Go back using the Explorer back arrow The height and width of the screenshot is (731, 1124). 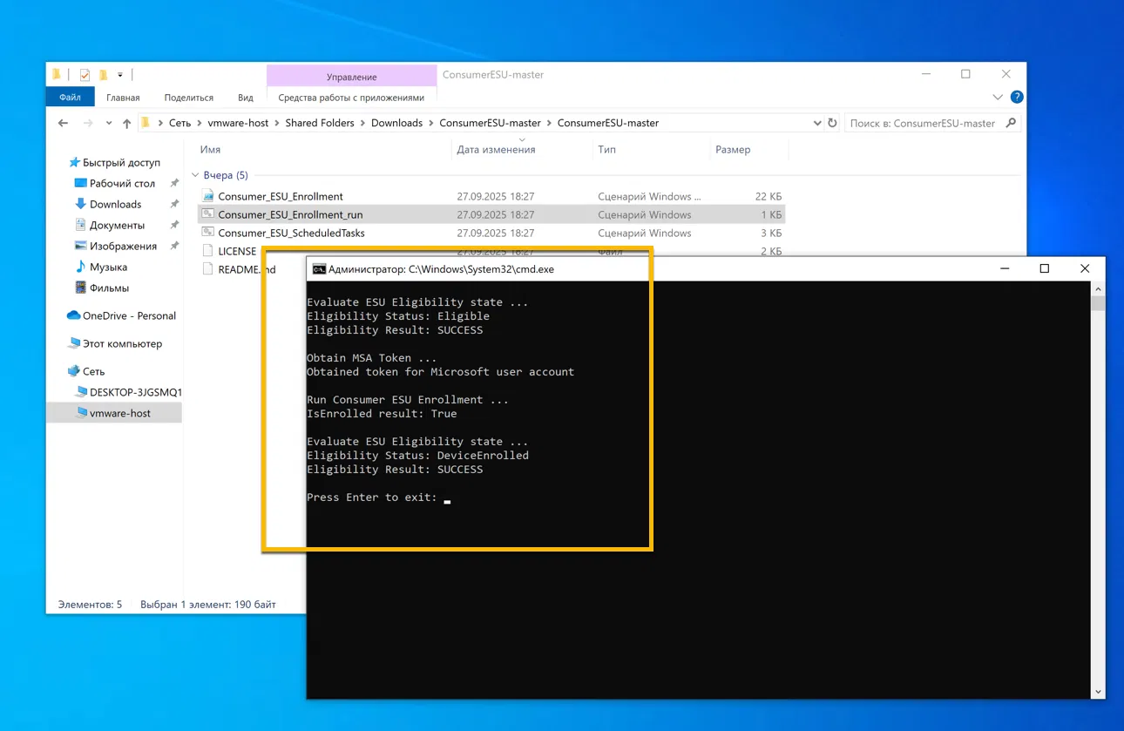coord(63,123)
